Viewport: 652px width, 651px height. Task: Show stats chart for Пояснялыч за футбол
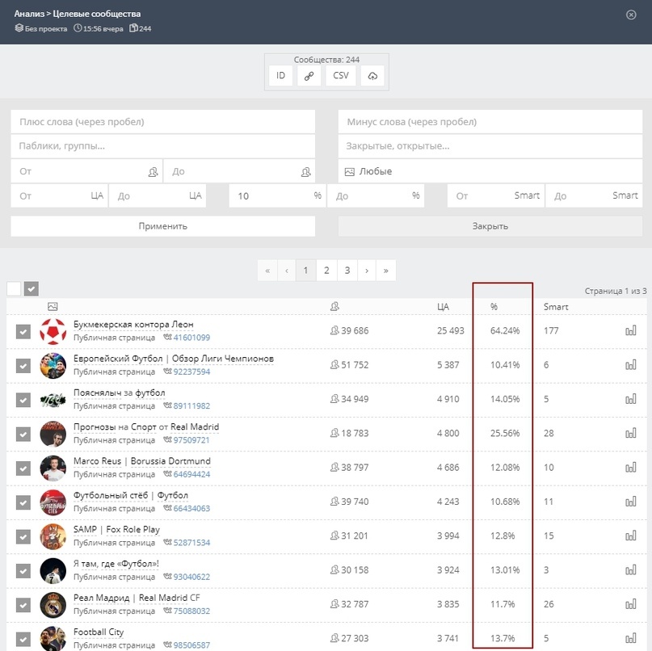point(631,399)
